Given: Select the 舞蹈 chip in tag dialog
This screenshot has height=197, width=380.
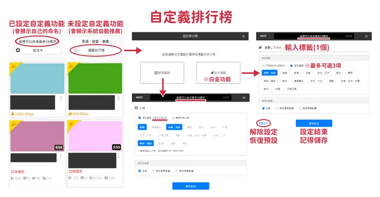Looking at the screenshot, I should [x=350, y=73].
